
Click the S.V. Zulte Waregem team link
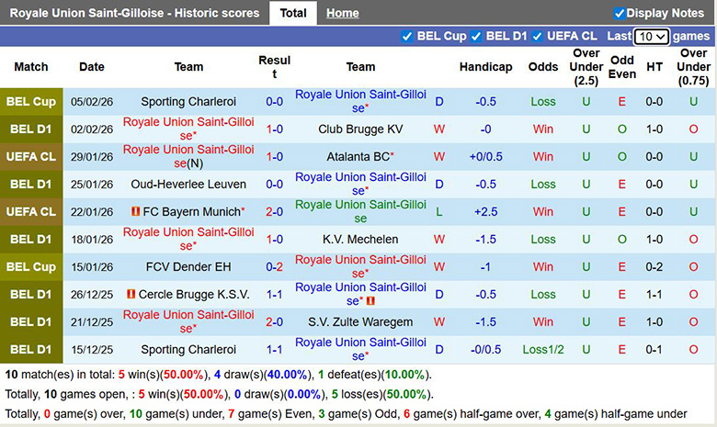(360, 322)
